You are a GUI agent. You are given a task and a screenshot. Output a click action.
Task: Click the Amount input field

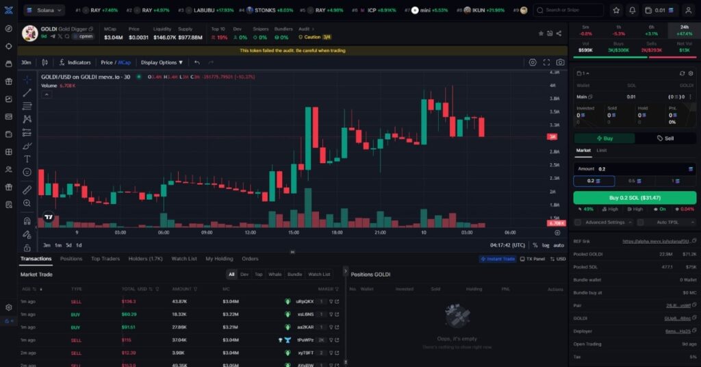[635, 169]
